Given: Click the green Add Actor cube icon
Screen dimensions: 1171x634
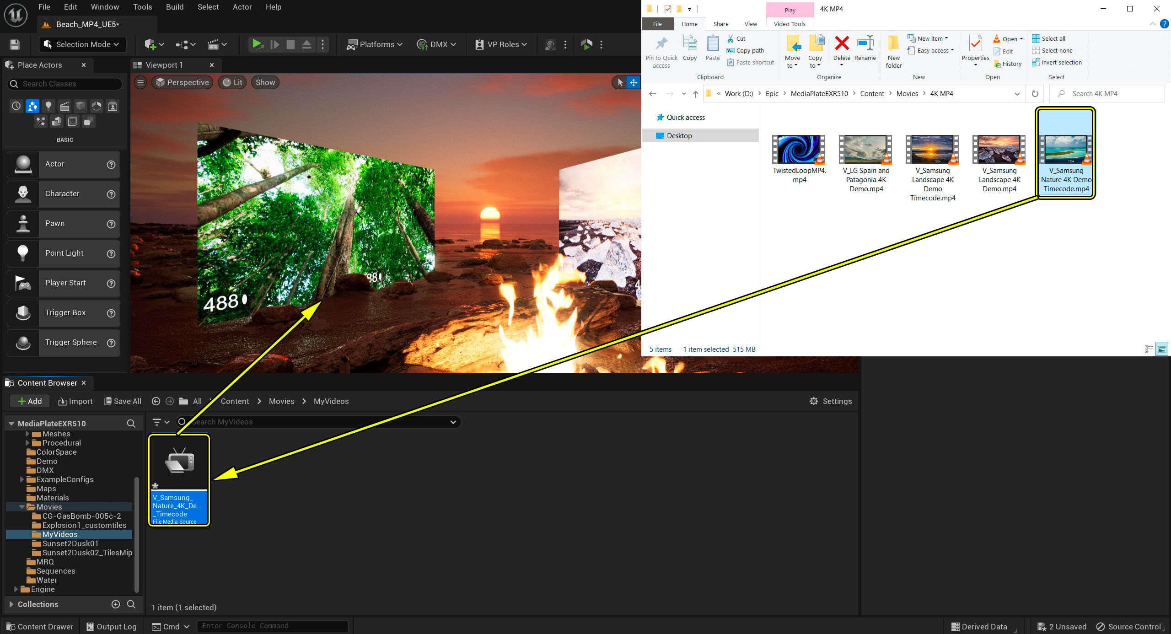Looking at the screenshot, I should pyautogui.click(x=151, y=44).
